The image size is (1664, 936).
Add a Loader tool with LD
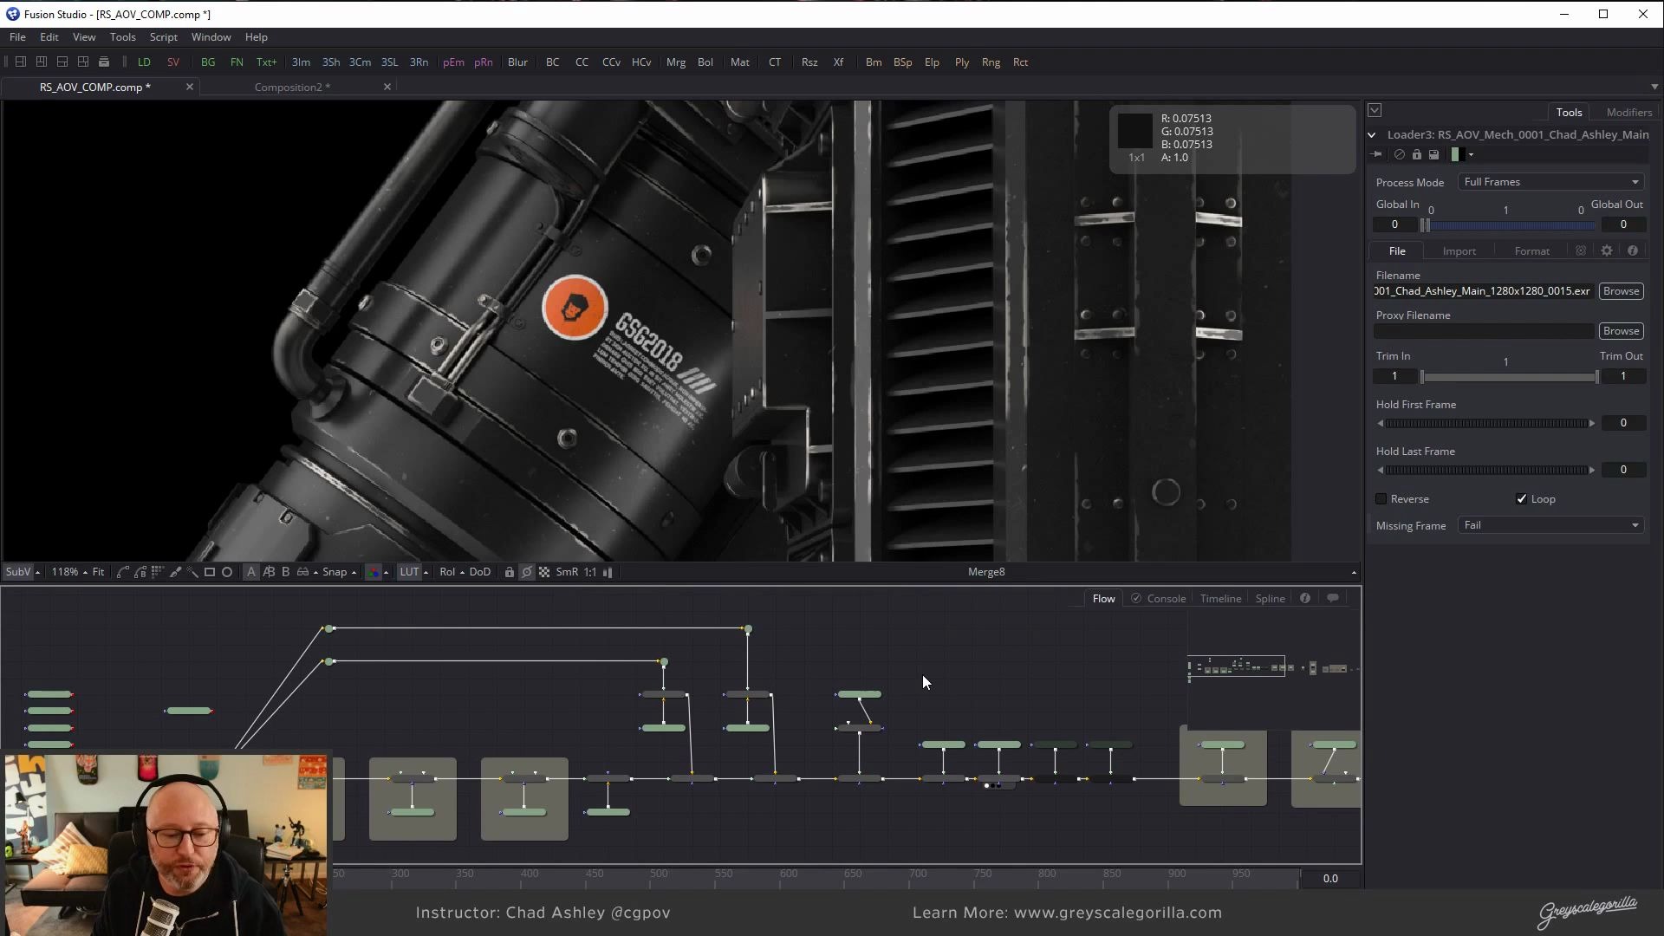tap(144, 62)
